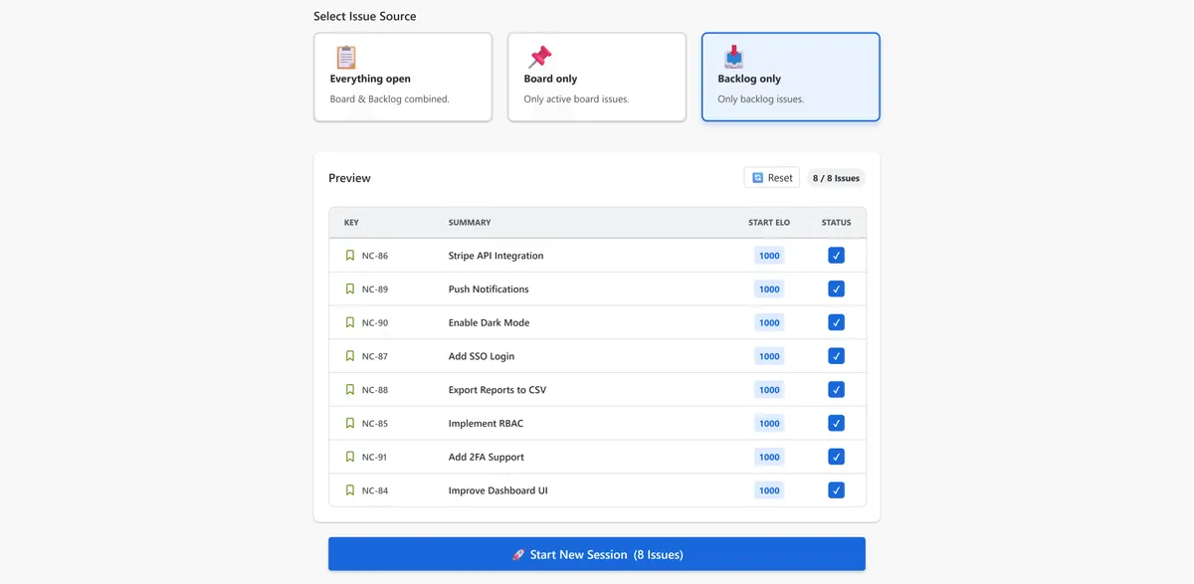Uncheck the NC-89 Push Notifications checkbox
This screenshot has width=1194, height=584.
(x=836, y=290)
